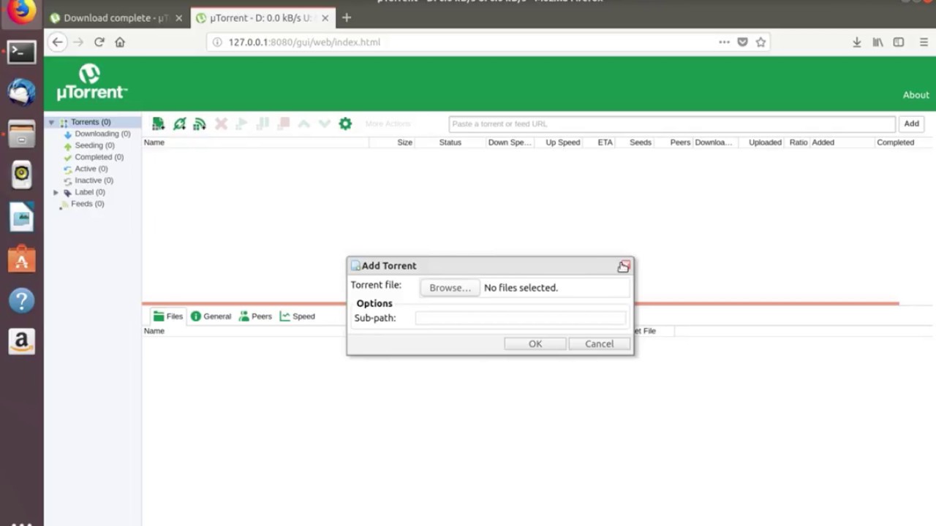Open the More Actions menu
This screenshot has height=526, width=936.
(388, 124)
